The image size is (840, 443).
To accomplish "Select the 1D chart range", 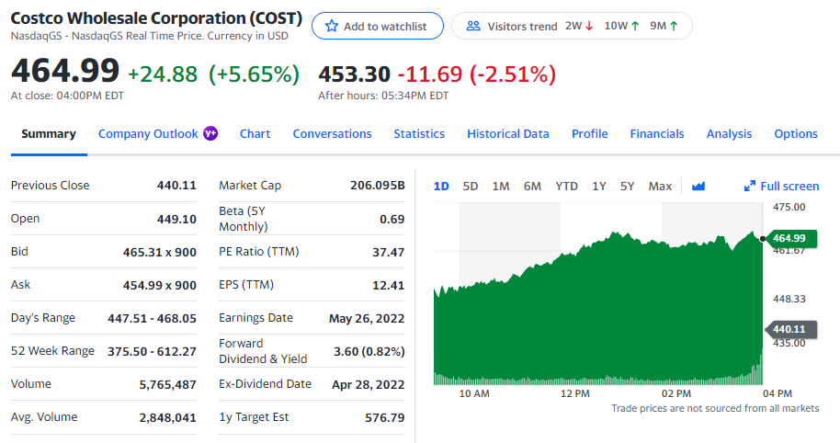I will 441,187.
